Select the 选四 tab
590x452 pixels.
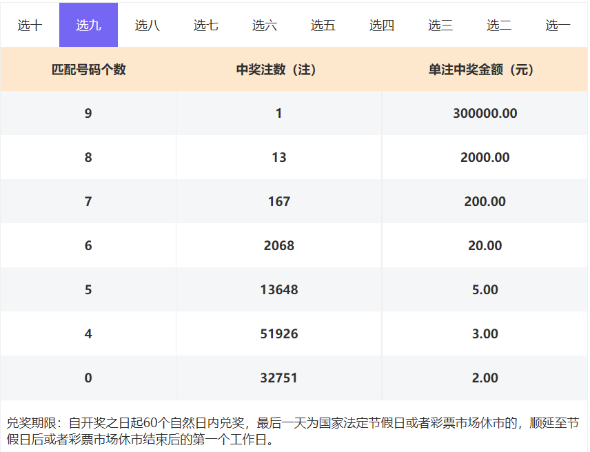pos(381,25)
